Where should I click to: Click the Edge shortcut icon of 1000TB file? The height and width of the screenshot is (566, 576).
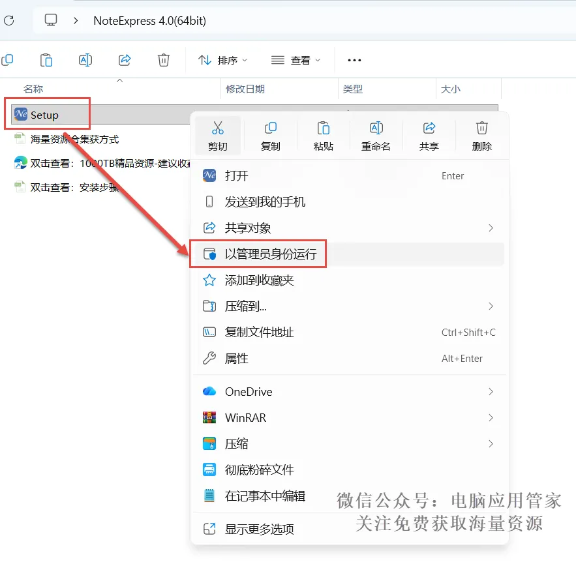[x=21, y=163]
